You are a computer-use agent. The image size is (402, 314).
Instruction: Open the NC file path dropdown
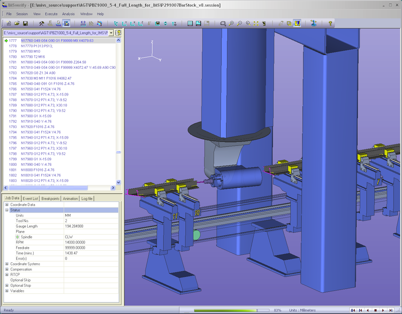[x=111, y=33]
